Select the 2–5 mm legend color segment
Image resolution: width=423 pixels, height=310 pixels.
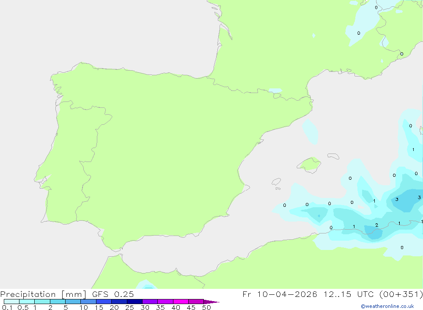[58, 302]
